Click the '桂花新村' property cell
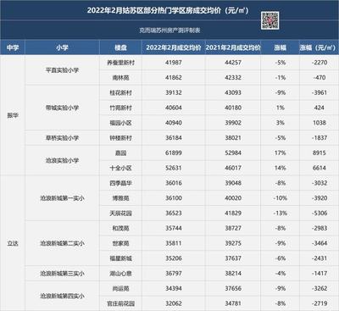The height and width of the screenshot is (311, 339). pyautogui.click(x=120, y=92)
